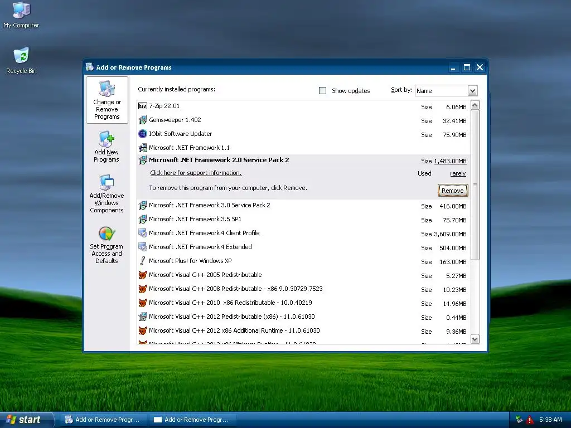Click the 75.90MB size of IObit Updater
571x428 pixels.
(454, 135)
